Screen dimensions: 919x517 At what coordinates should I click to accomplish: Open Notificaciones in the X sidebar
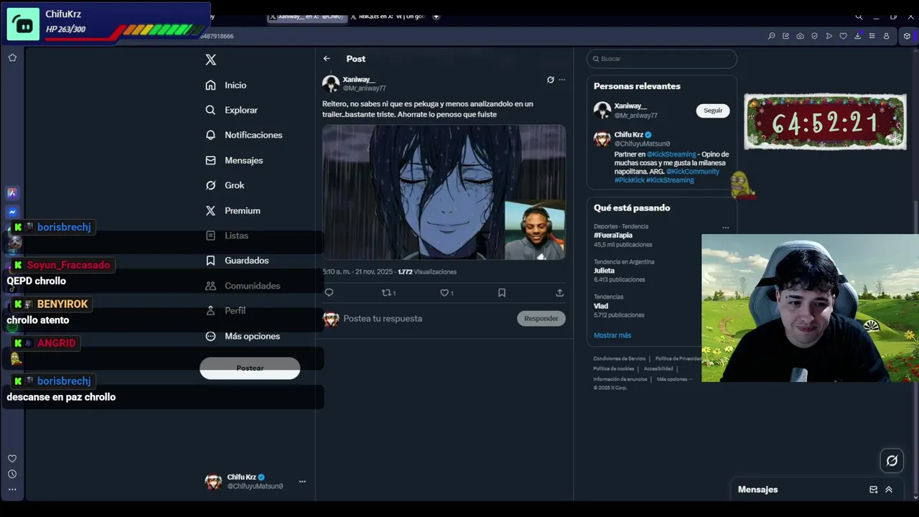(x=243, y=135)
